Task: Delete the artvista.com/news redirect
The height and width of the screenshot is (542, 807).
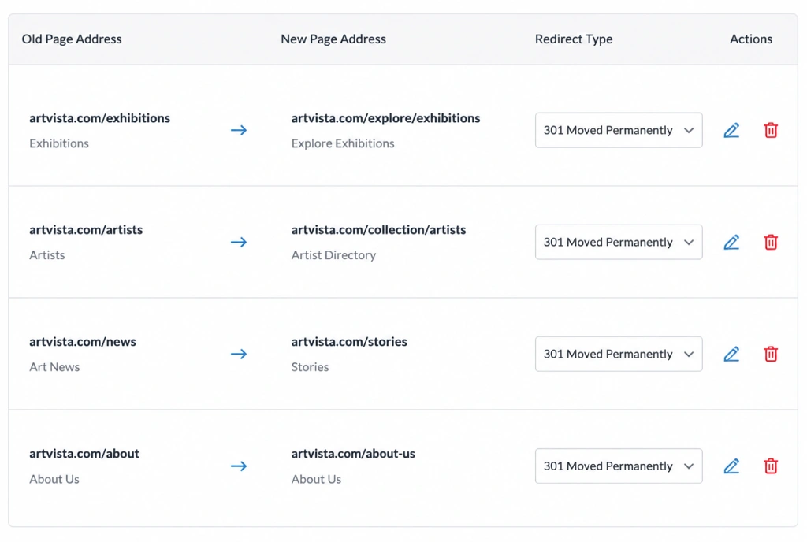Action: [771, 354]
